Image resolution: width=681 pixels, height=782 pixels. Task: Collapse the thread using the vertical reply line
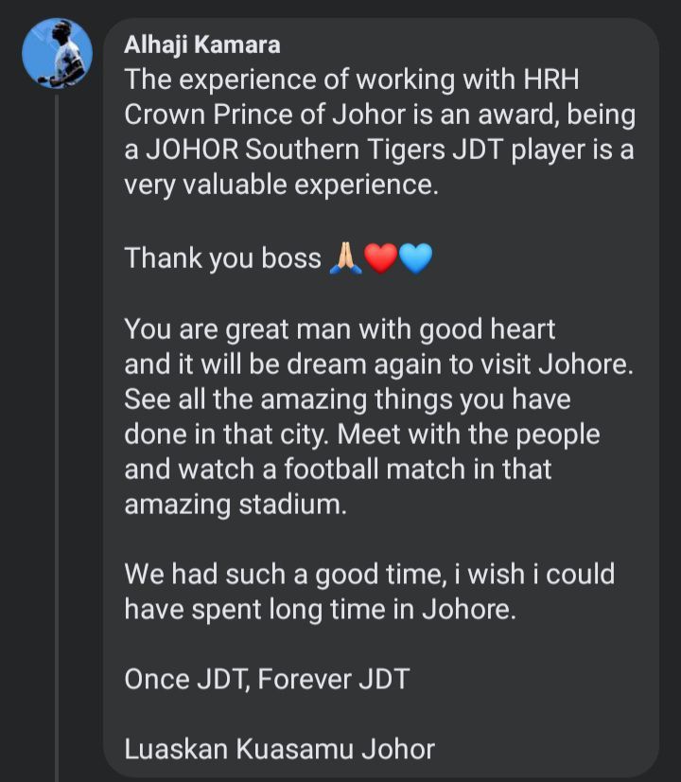(x=57, y=426)
